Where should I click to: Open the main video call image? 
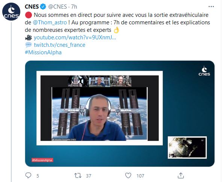point(100,108)
